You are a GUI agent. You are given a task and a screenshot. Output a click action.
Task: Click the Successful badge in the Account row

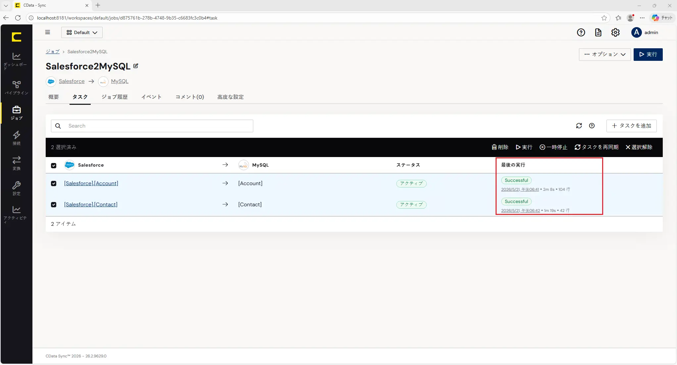coord(516,181)
